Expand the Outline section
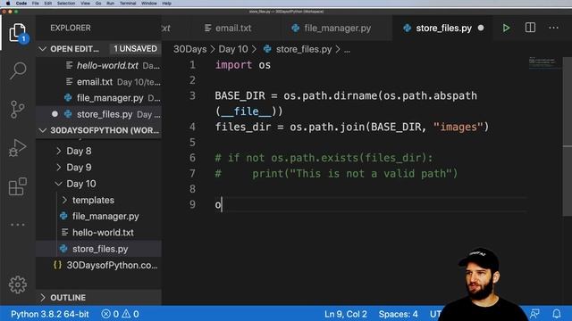This screenshot has width=572, height=321. point(43,297)
